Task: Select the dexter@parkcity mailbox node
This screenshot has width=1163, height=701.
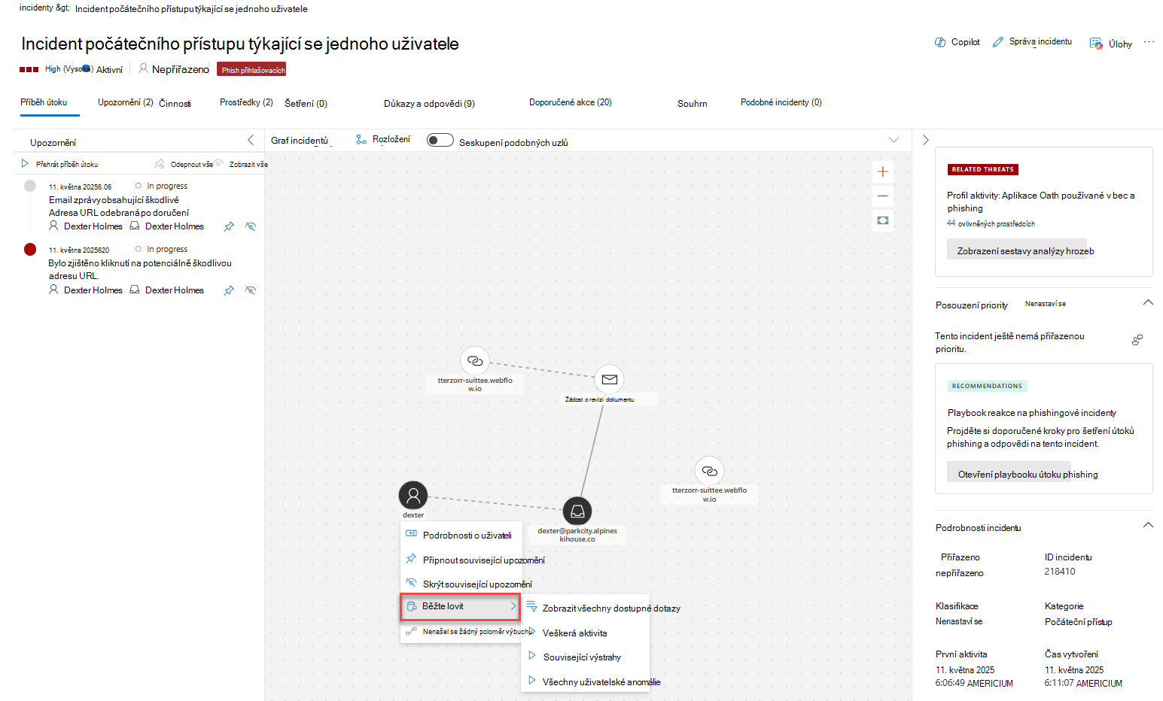Action: pos(577,511)
